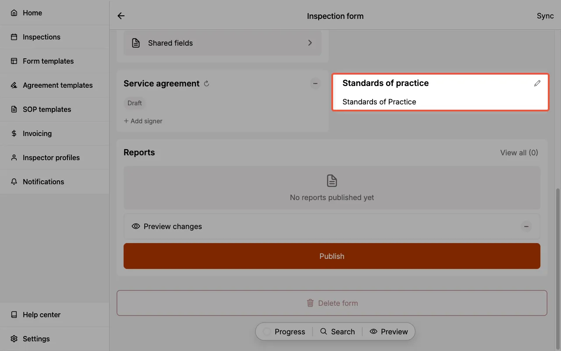Viewport: 561px width, 351px height.
Task: Click View all reports link
Action: (519, 152)
